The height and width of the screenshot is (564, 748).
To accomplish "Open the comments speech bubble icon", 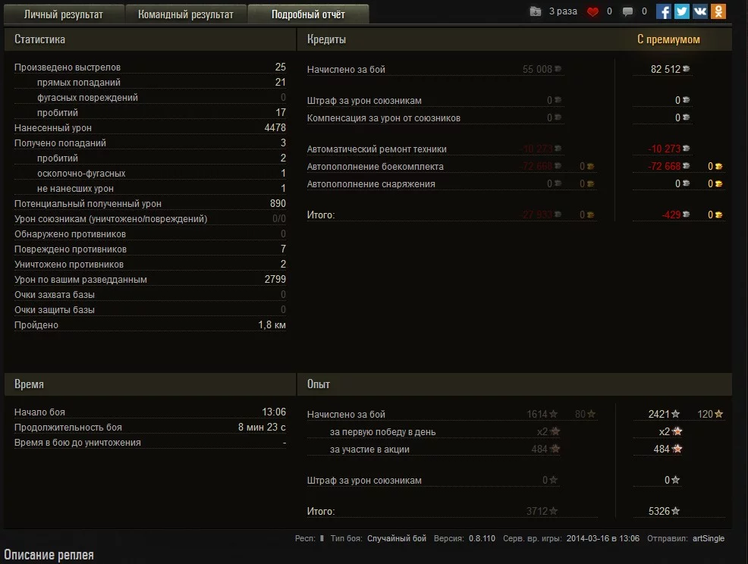I will pos(628,11).
